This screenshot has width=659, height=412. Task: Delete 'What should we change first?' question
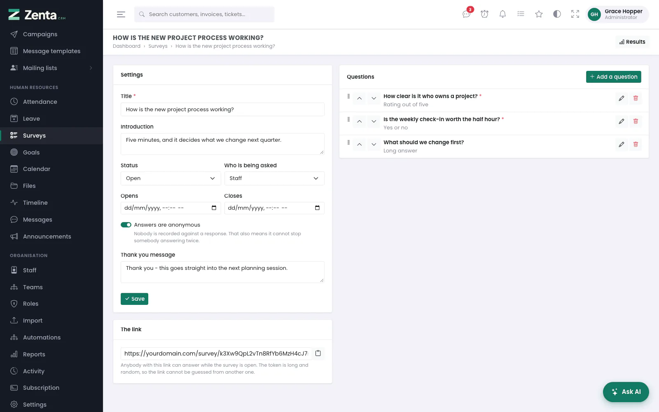pyautogui.click(x=636, y=144)
